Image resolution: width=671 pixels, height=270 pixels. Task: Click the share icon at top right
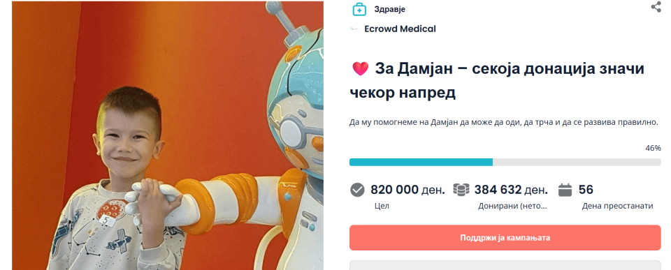pos(656,7)
